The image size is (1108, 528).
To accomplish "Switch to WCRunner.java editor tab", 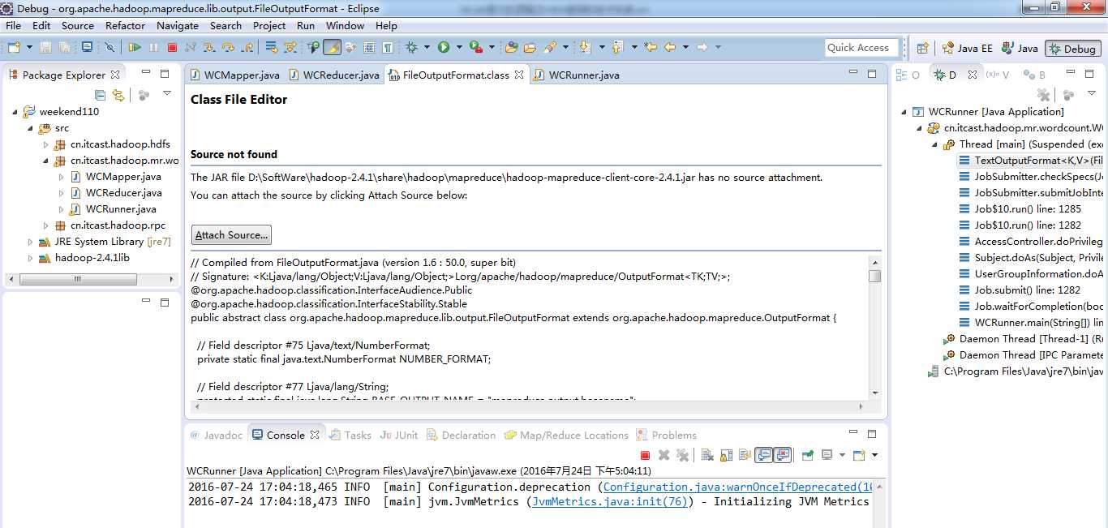I will (576, 75).
